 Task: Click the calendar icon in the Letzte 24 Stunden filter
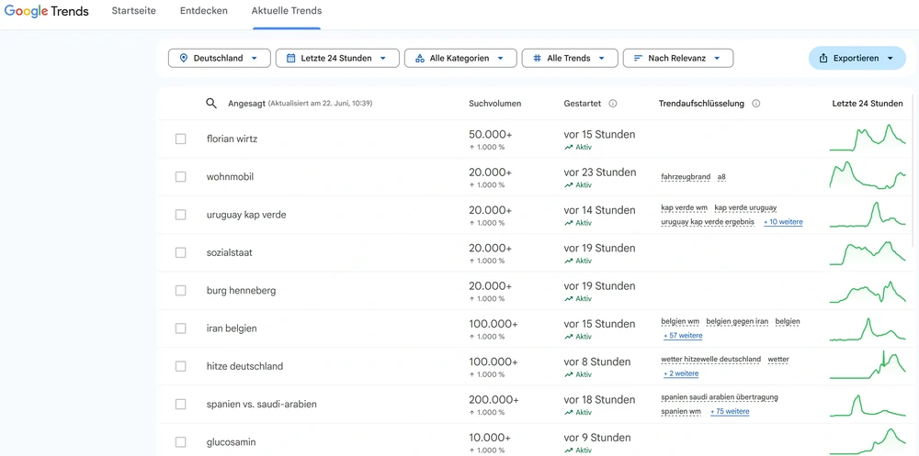click(290, 58)
